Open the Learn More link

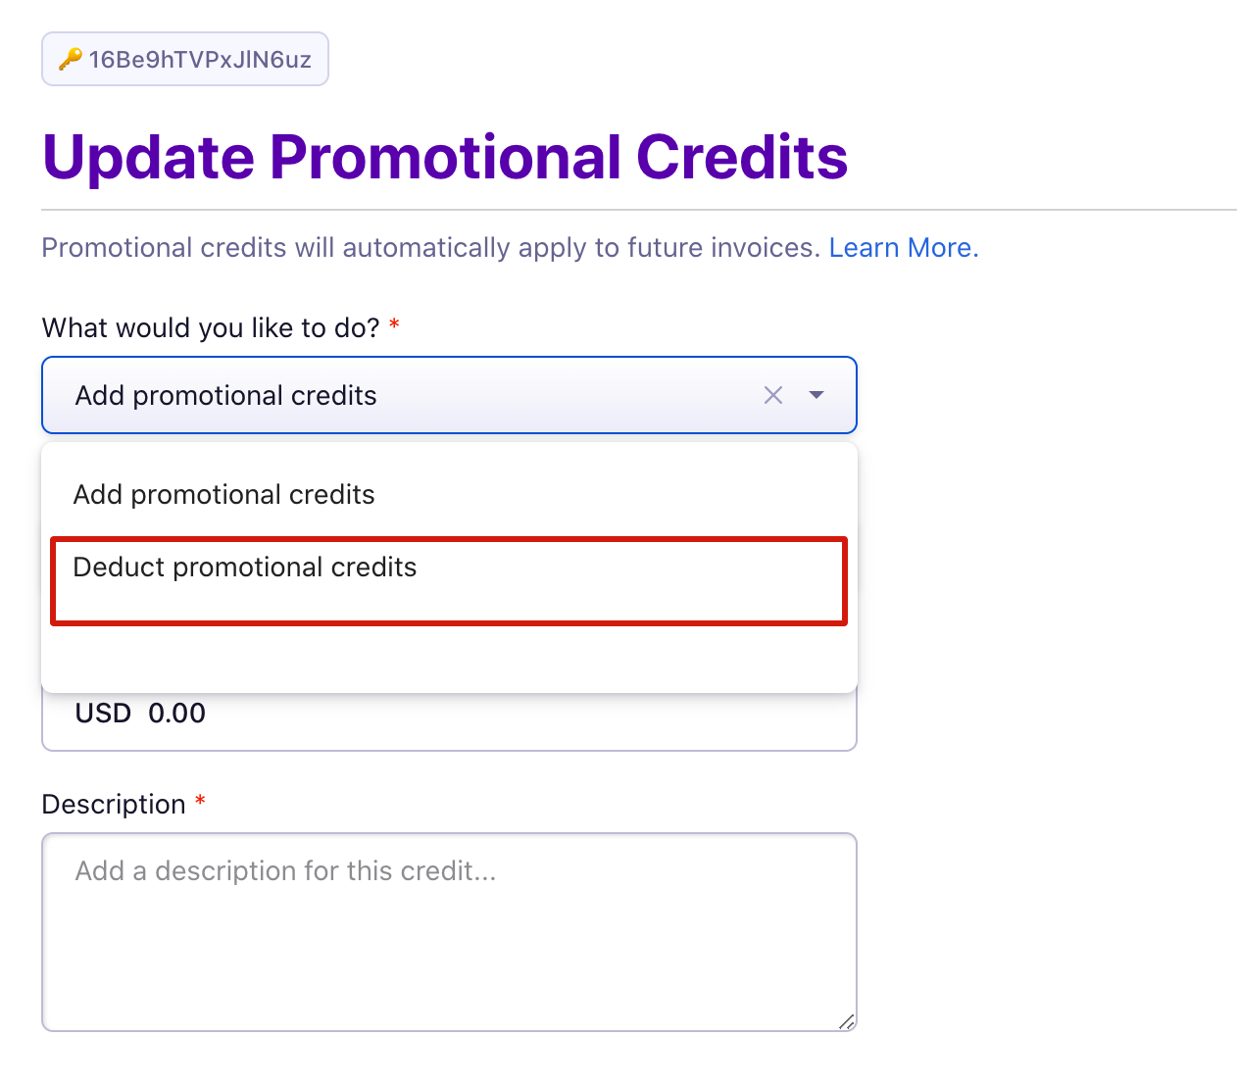(x=900, y=247)
